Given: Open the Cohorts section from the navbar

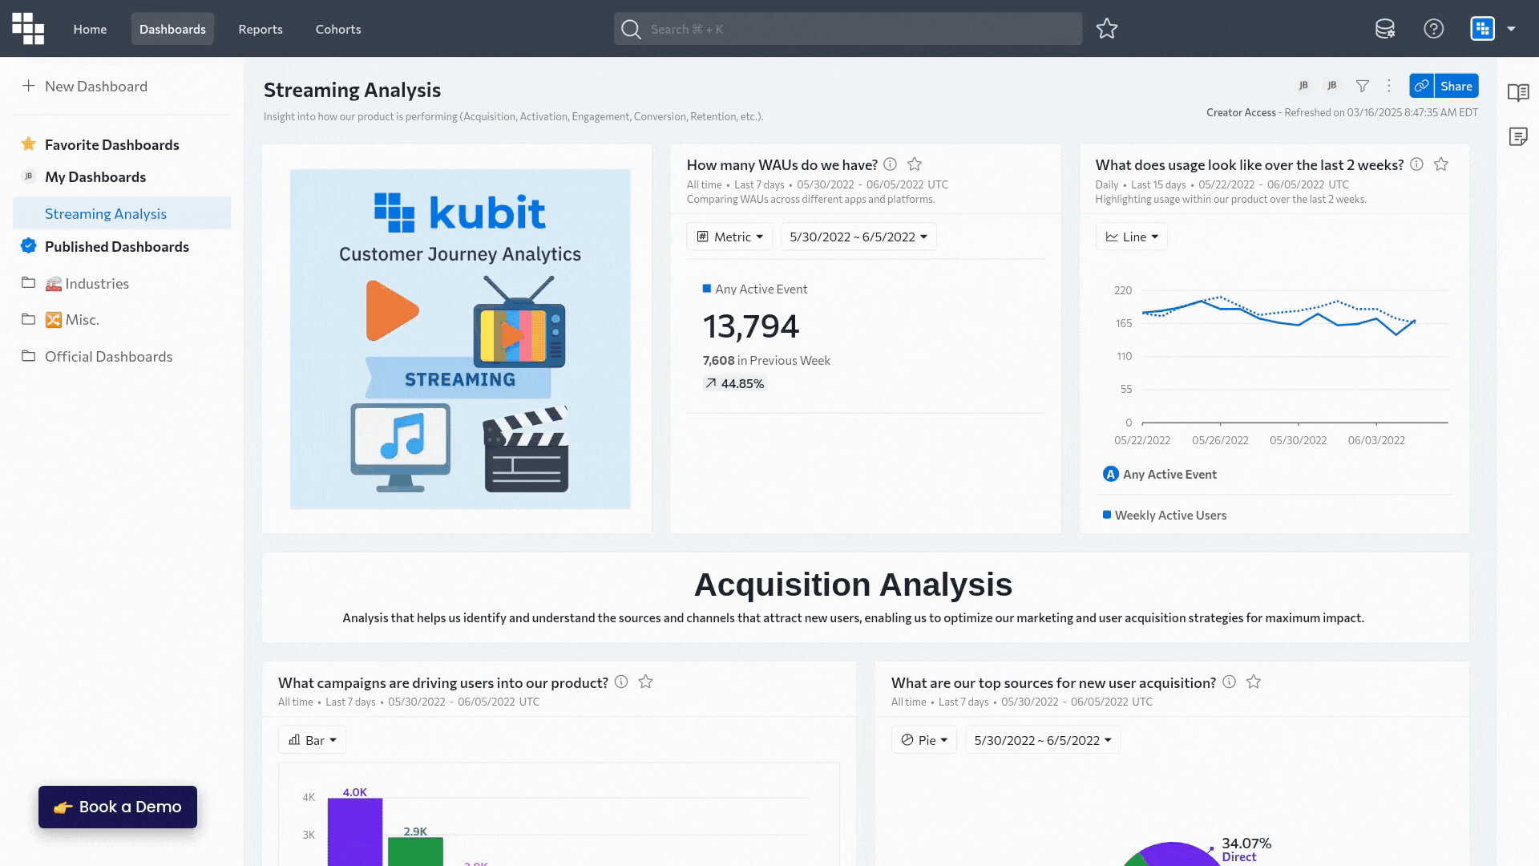Looking at the screenshot, I should [337, 29].
